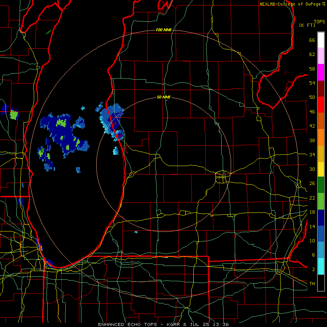
Task: Click the black TH threshold legend swatch
Action: click(x=321, y=283)
